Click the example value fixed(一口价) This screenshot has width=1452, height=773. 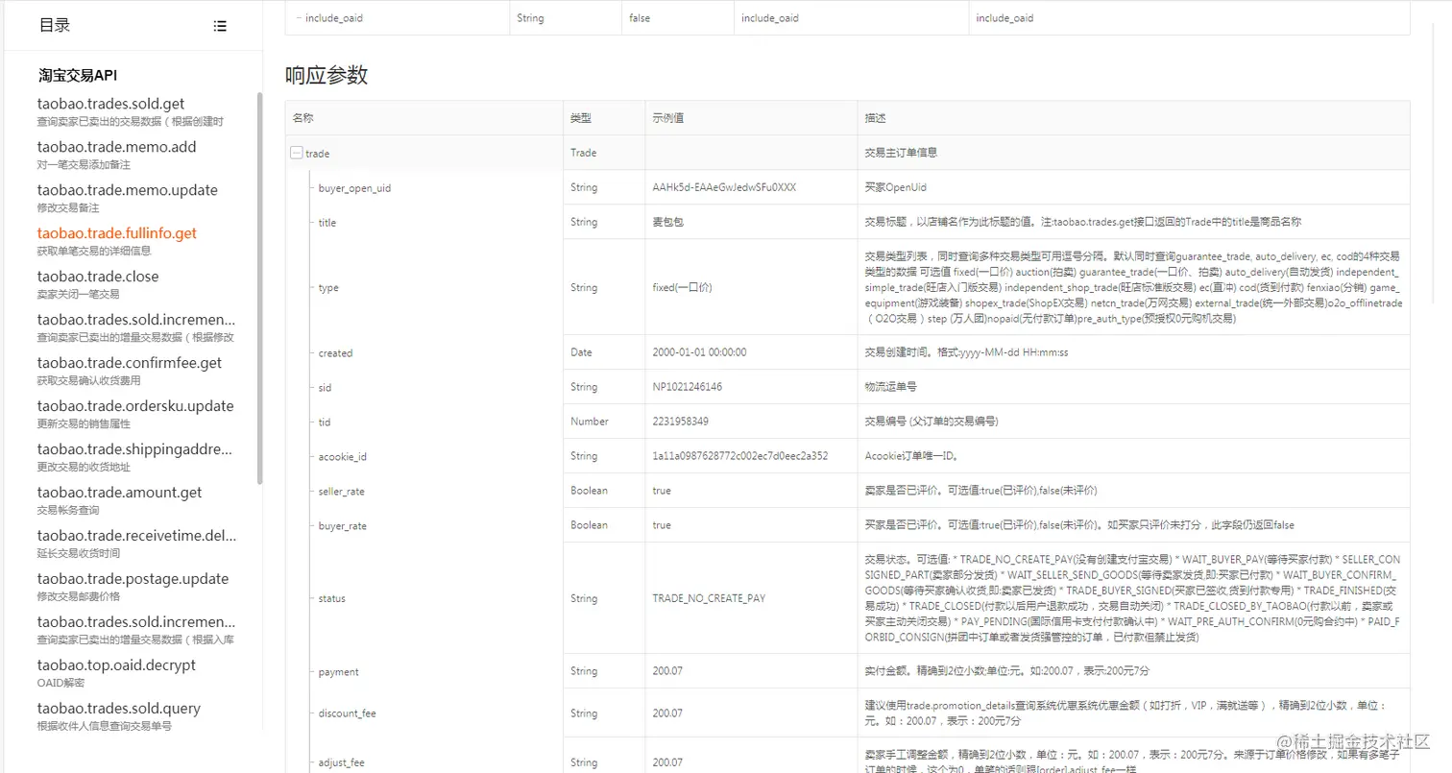[682, 287]
